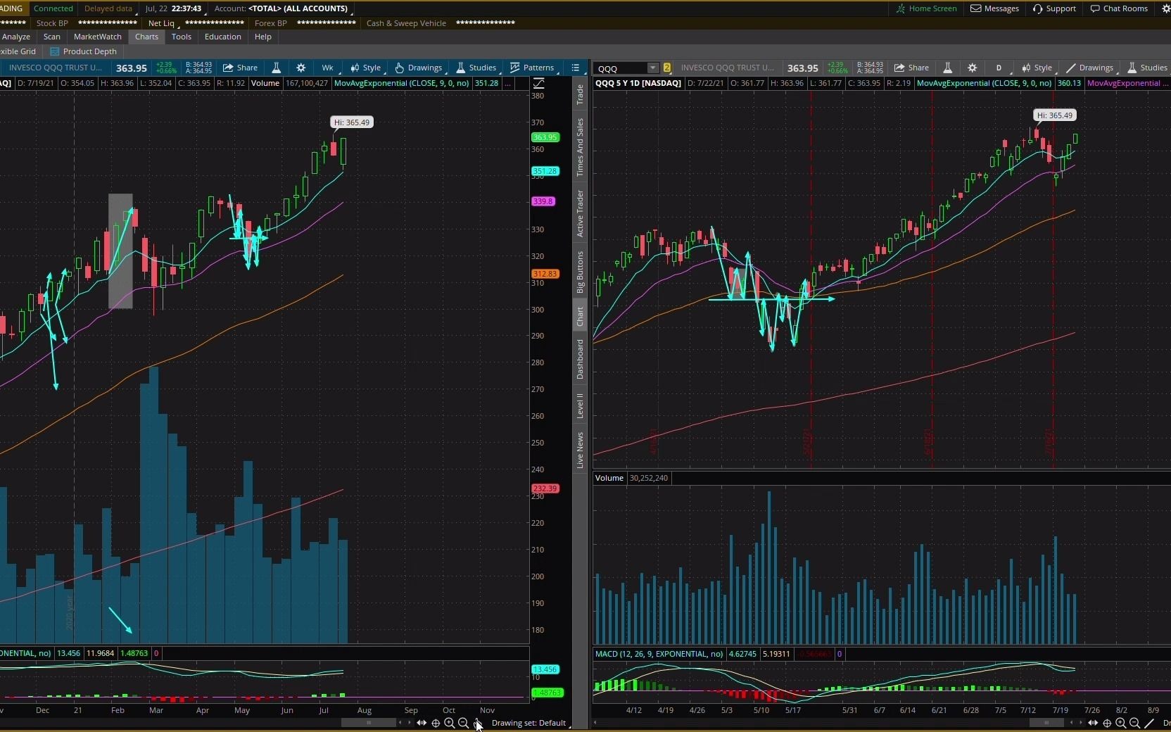The height and width of the screenshot is (732, 1171).
Task: Click the QQQ symbol input field
Action: click(x=621, y=68)
